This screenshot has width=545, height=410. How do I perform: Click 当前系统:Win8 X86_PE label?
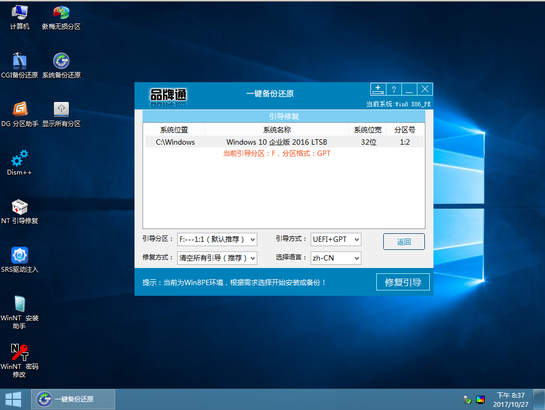pos(398,104)
